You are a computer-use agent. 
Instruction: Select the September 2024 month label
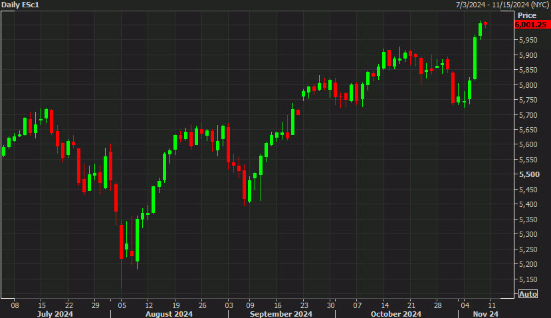(x=282, y=313)
